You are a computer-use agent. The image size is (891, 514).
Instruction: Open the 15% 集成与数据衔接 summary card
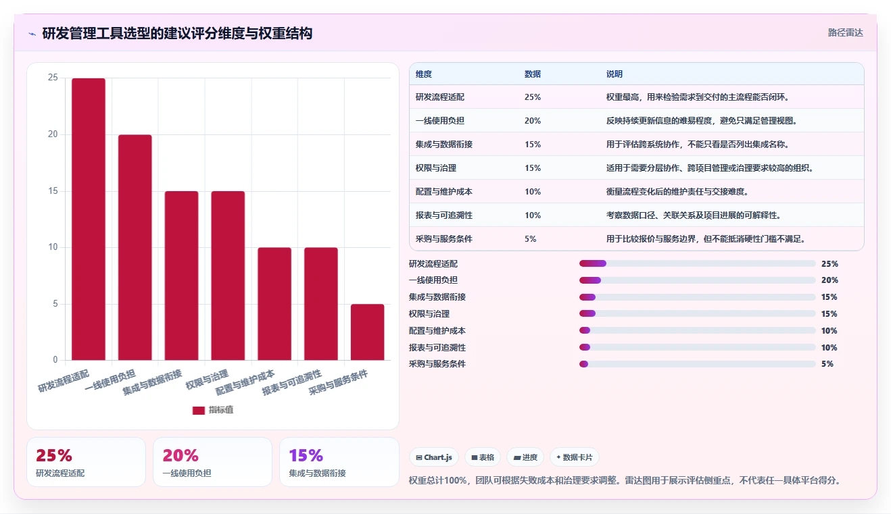[339, 462]
